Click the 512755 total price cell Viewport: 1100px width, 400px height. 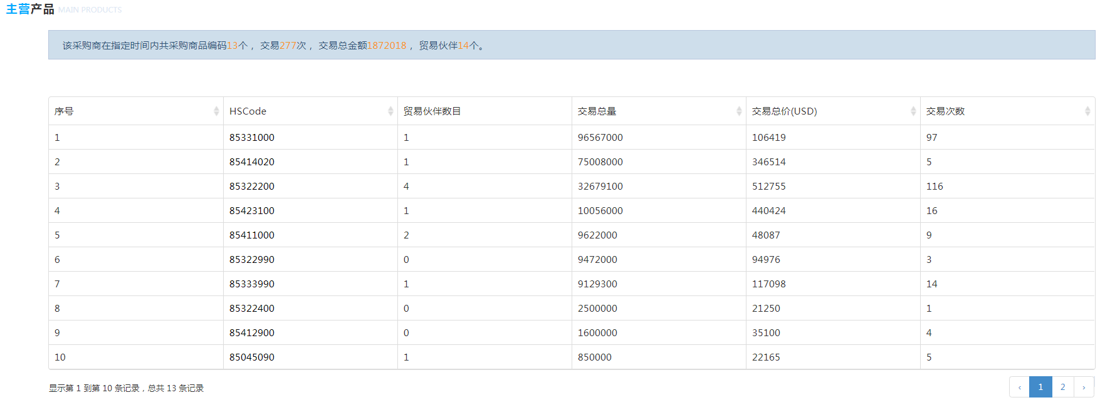click(768, 187)
